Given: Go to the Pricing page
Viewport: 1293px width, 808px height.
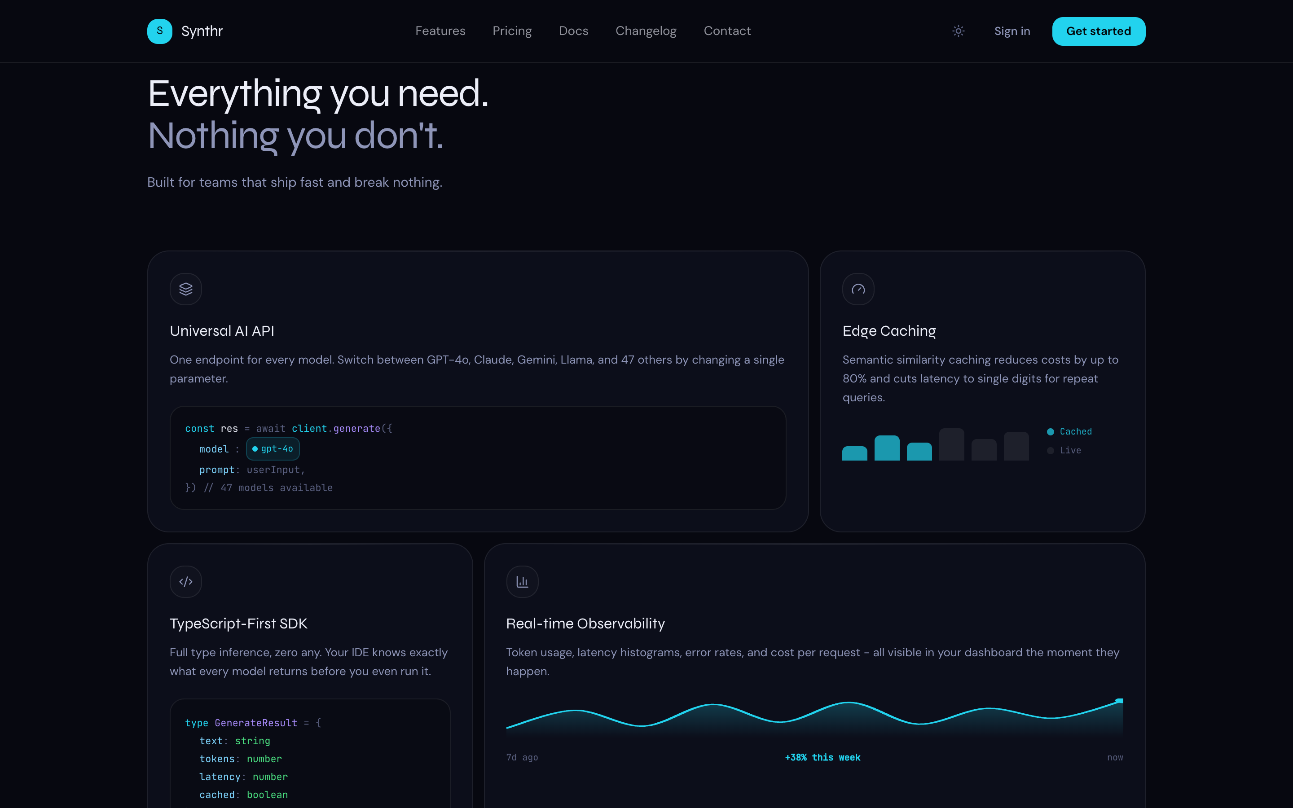Looking at the screenshot, I should (512, 31).
